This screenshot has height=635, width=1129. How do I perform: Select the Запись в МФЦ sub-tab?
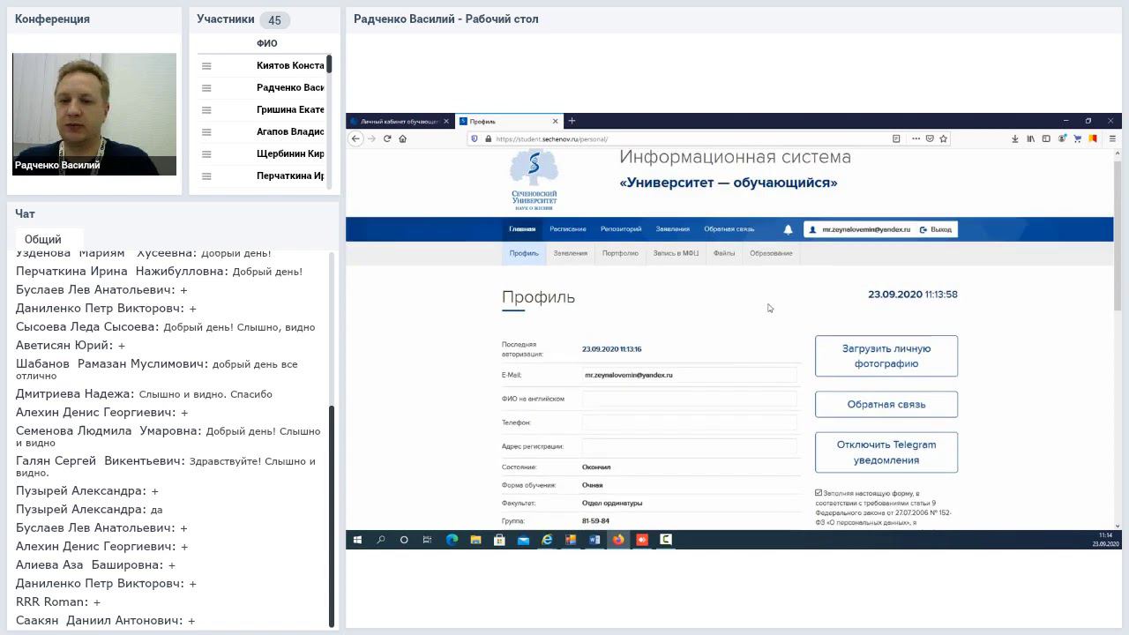(676, 253)
